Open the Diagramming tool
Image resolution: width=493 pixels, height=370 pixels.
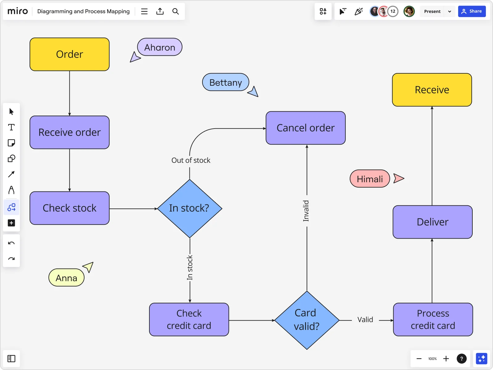pyautogui.click(x=11, y=207)
